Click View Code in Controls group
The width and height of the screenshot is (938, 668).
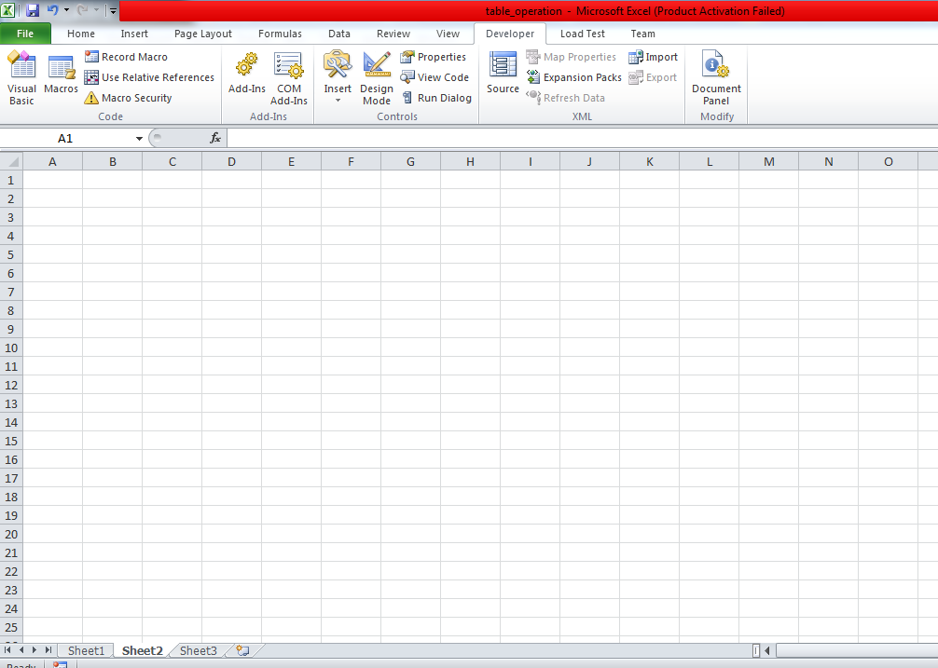click(x=435, y=77)
